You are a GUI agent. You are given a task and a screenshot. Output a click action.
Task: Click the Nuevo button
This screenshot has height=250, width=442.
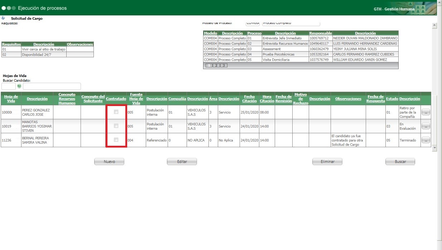pos(109,162)
